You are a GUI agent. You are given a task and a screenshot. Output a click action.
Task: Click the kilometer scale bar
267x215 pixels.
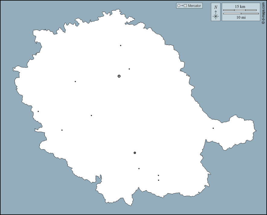coord(240,10)
